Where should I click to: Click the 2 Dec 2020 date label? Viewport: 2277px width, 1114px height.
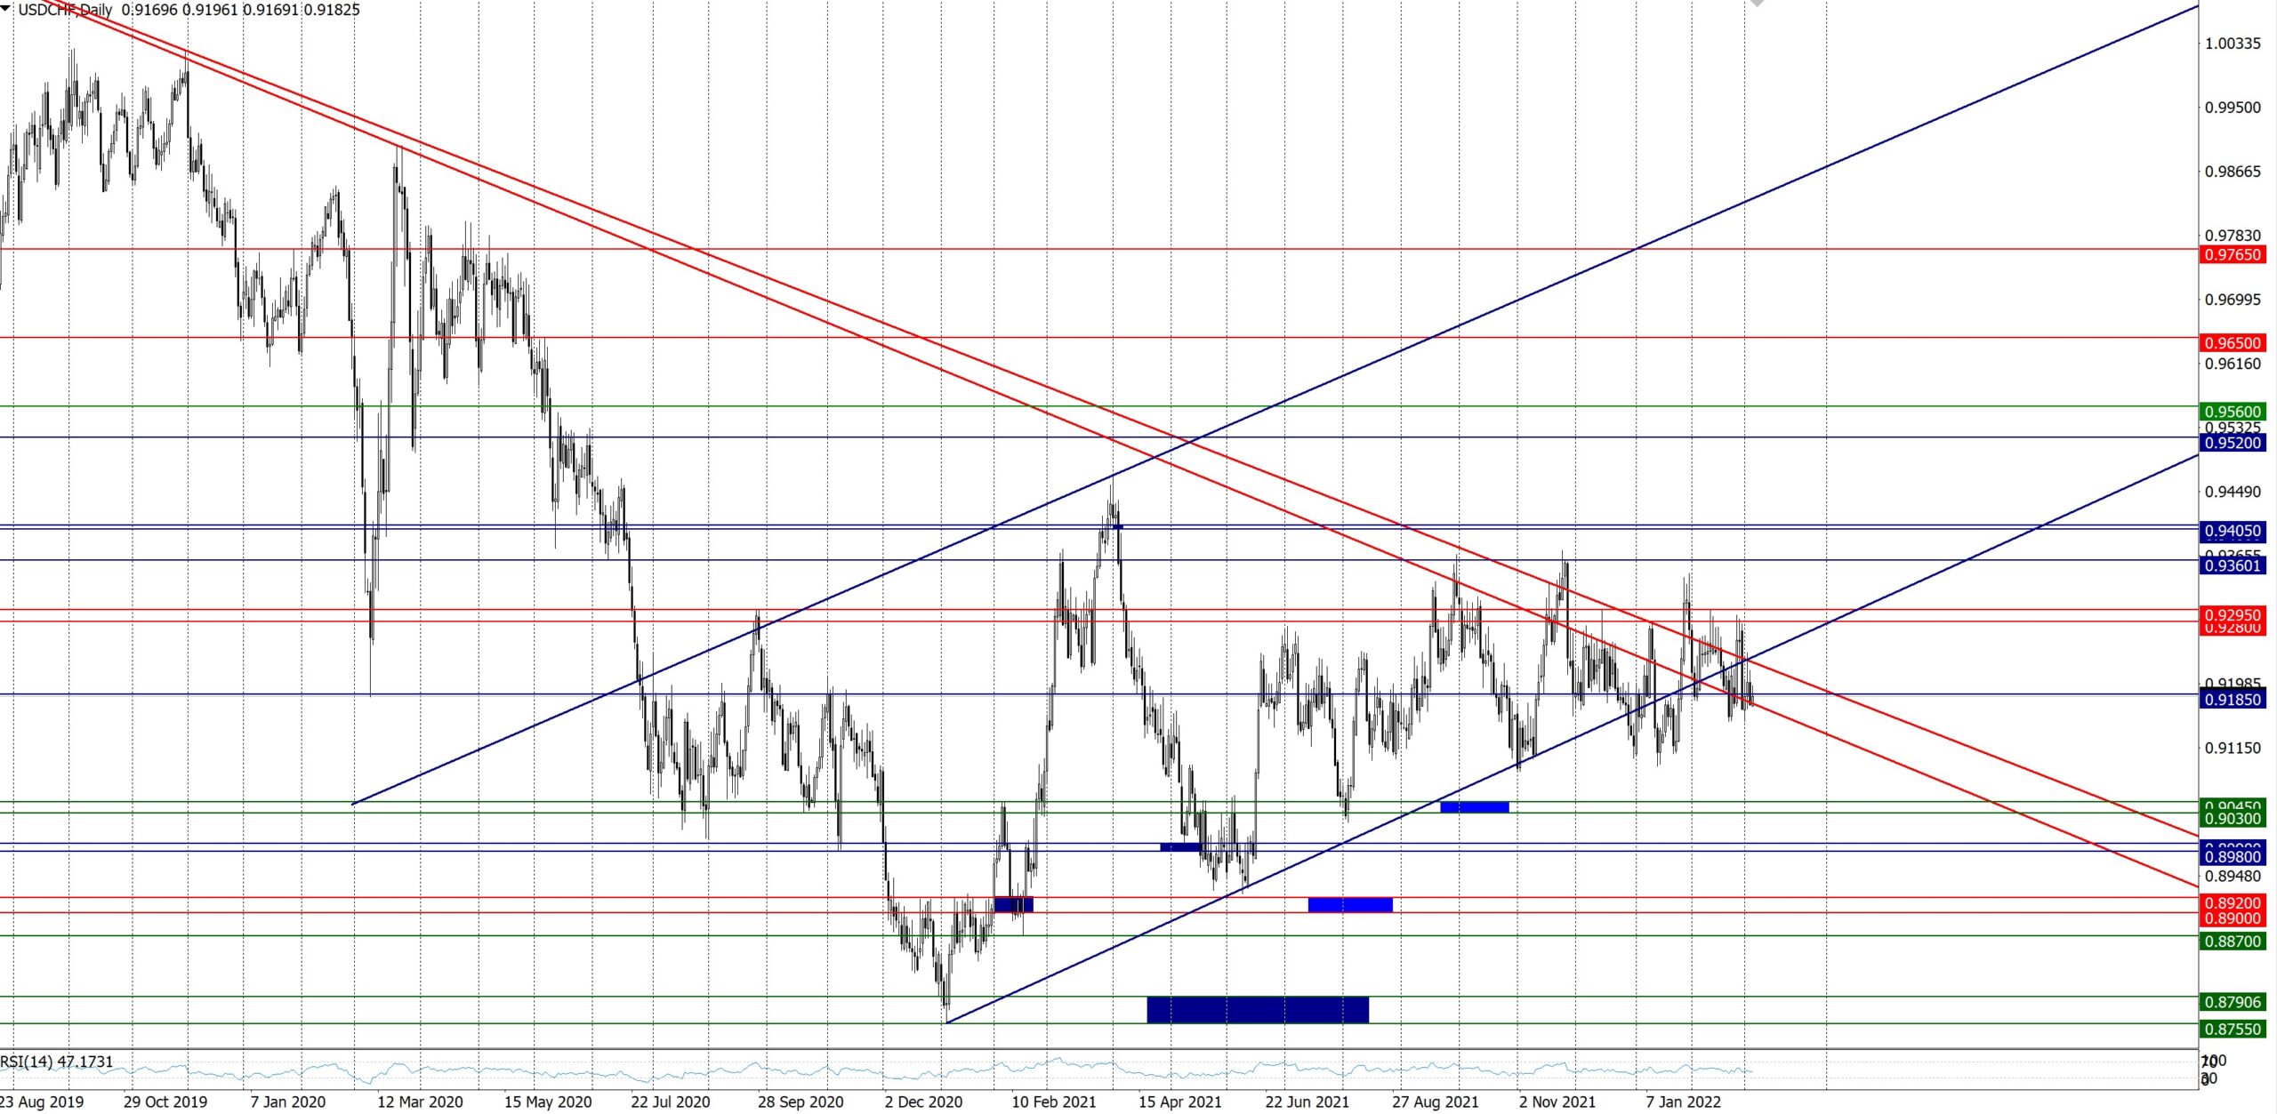click(x=923, y=1102)
